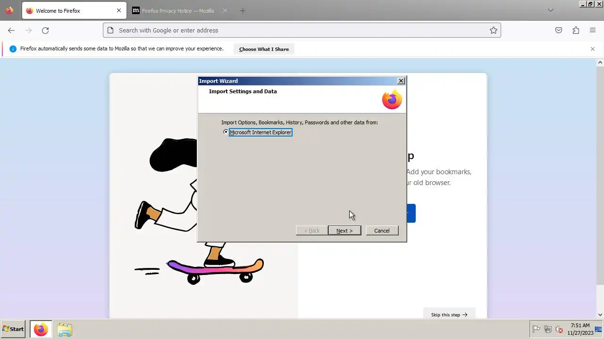Click Skip this step link

coord(449,315)
